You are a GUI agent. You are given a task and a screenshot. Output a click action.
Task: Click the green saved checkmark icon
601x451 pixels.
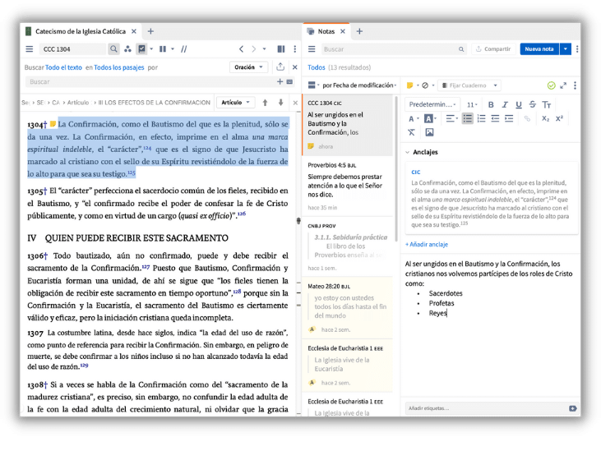tap(551, 85)
